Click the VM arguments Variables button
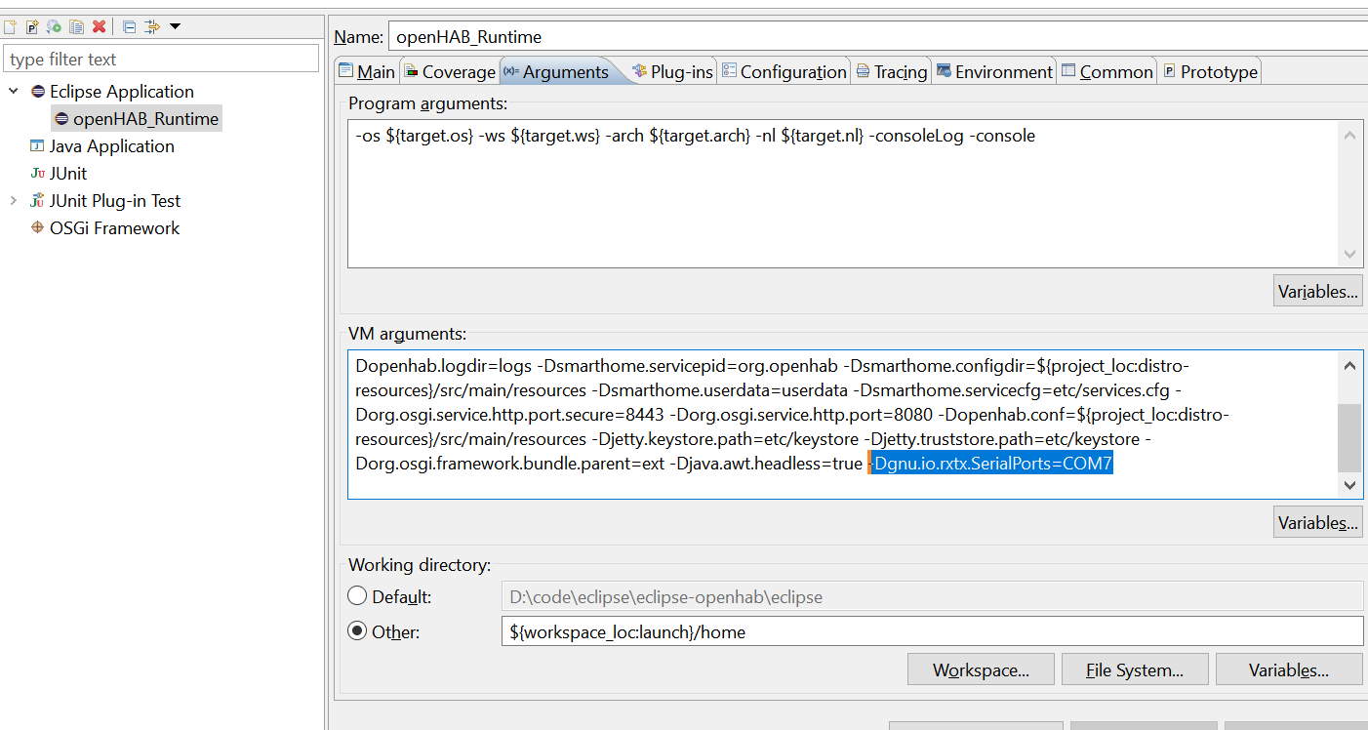Viewport: 1368px width, 730px height. (1317, 523)
